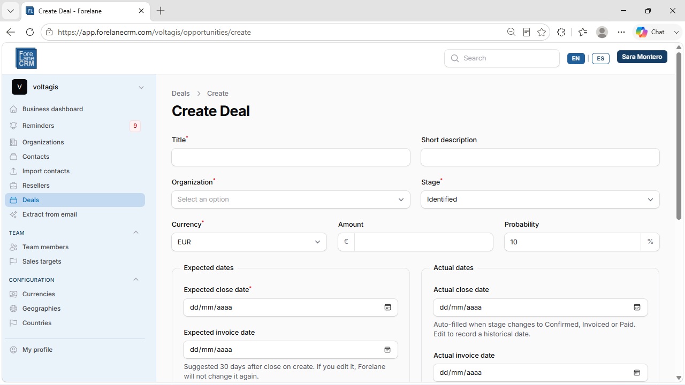The width and height of the screenshot is (685, 385).
Task: Click the browser back arrow
Action: (11, 32)
